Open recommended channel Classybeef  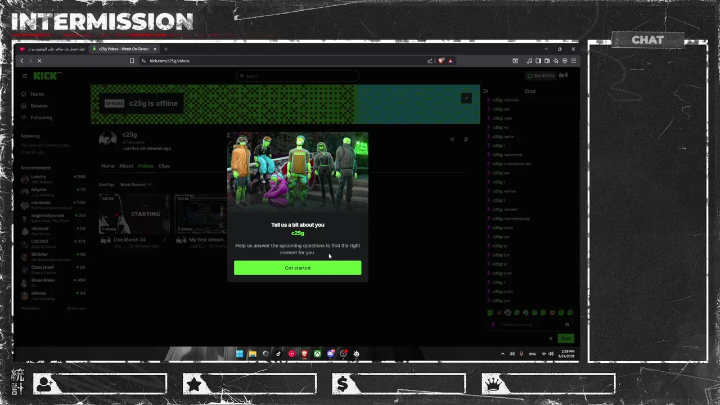point(52,269)
